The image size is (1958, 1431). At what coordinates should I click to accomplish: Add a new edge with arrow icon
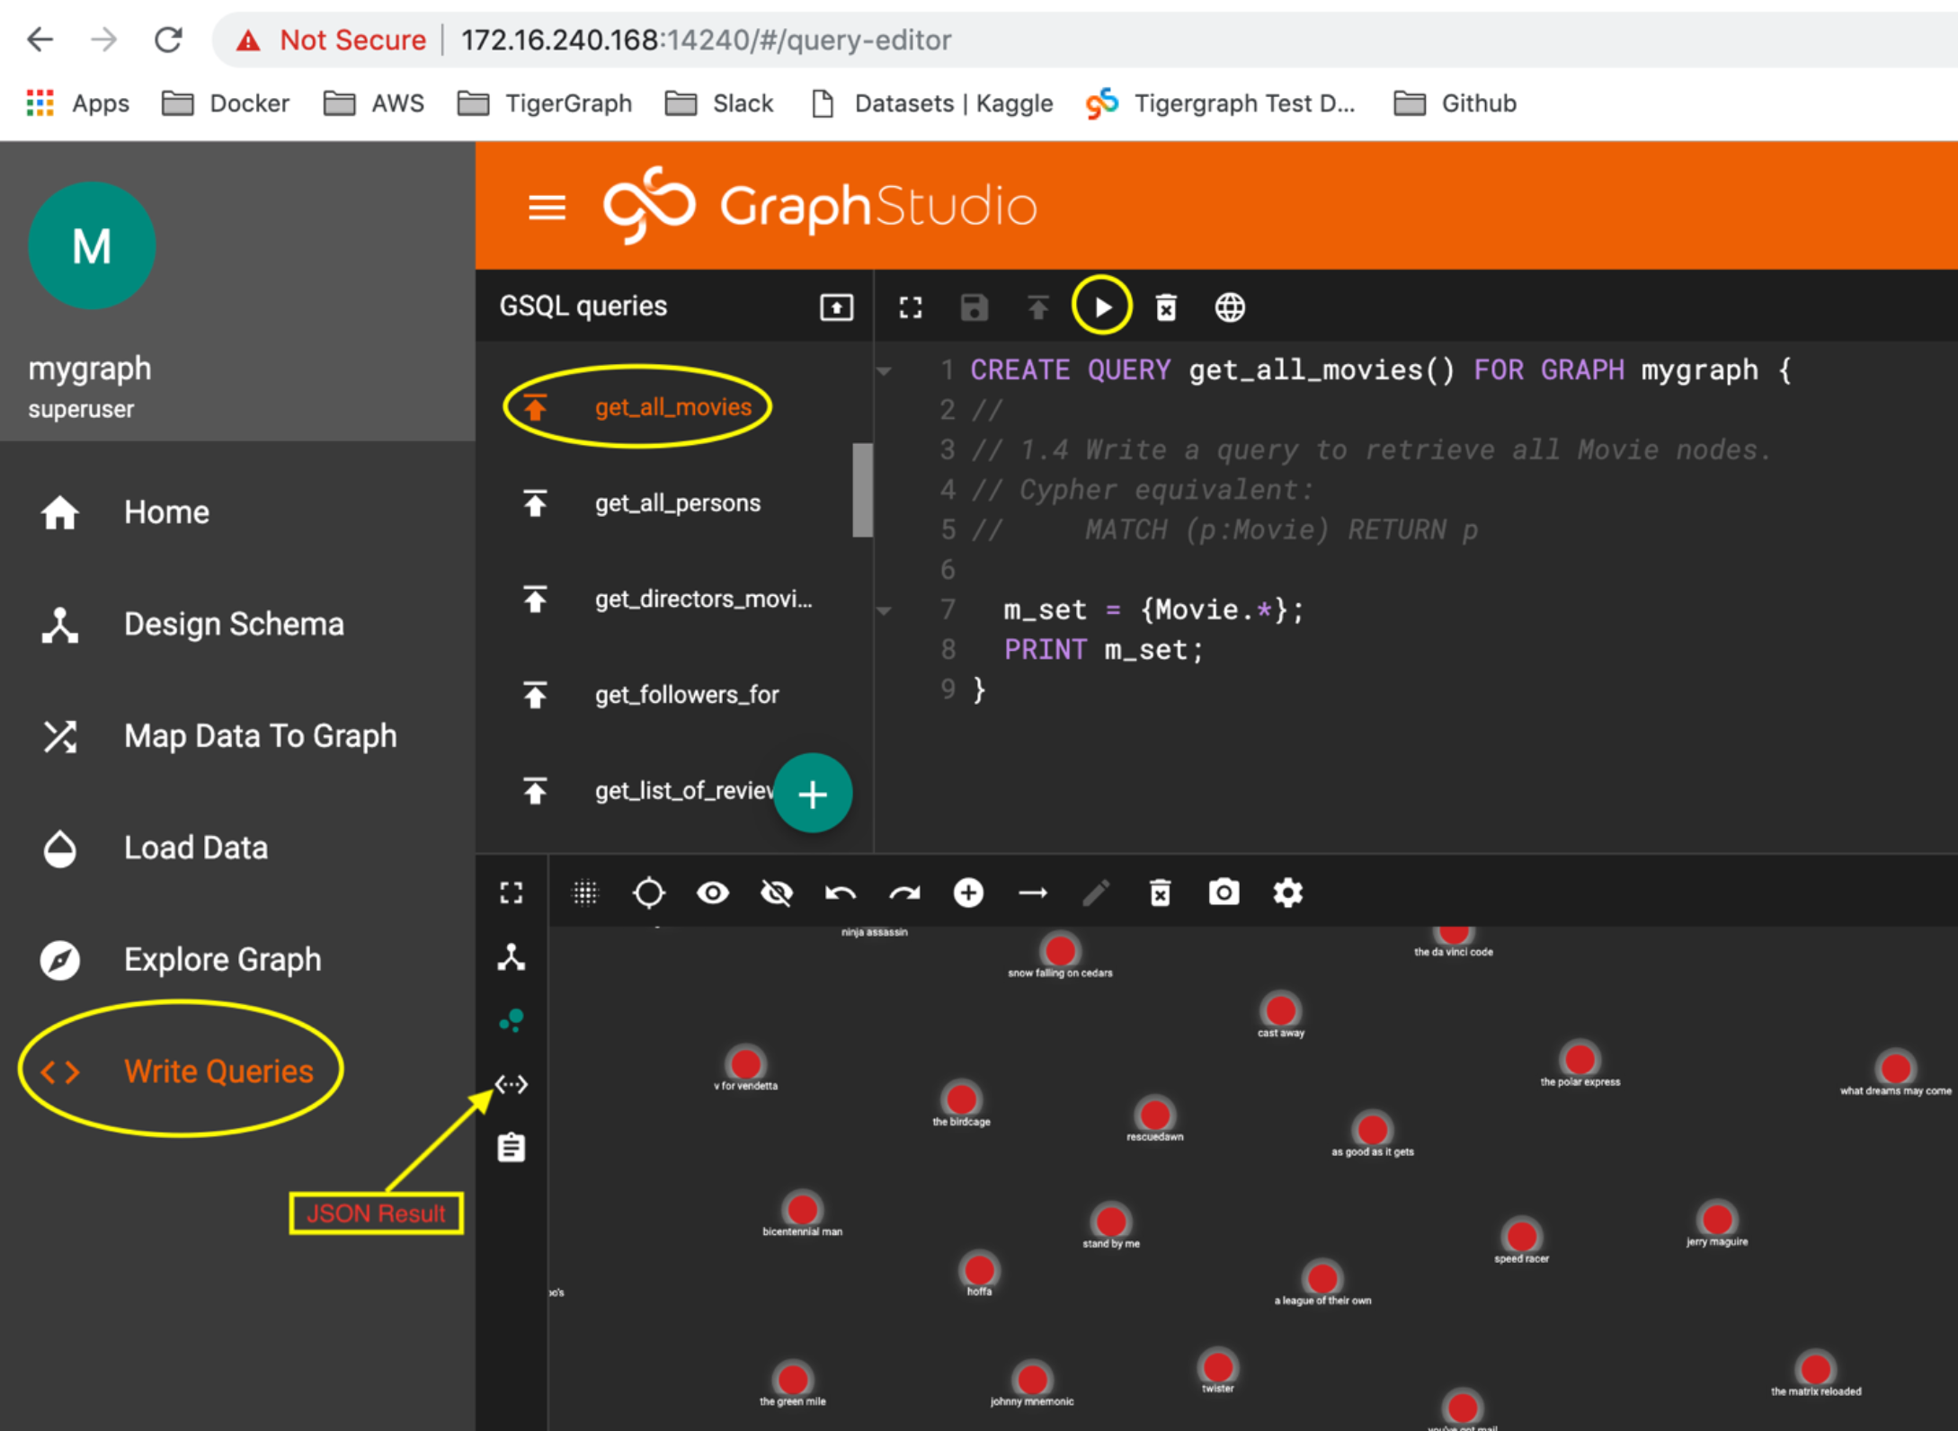1033,893
